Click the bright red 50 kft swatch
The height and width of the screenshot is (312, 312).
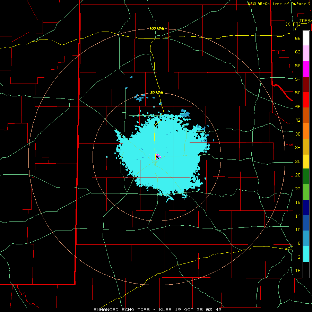(306, 100)
